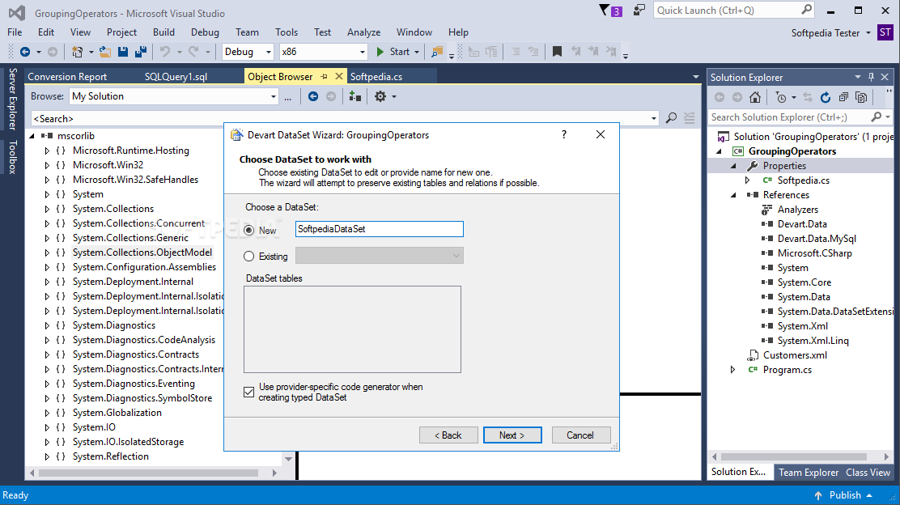Click the feedback icon beside Quick Launch
Viewport: 900px width, 505px height.
point(639,11)
